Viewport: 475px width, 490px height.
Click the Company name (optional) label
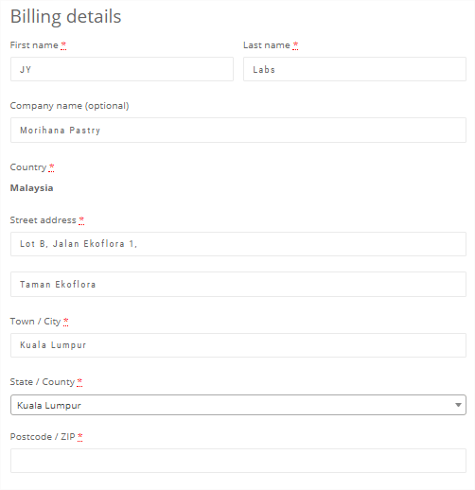pyautogui.click(x=69, y=106)
